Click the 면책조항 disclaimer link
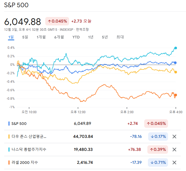 coord(82,29)
